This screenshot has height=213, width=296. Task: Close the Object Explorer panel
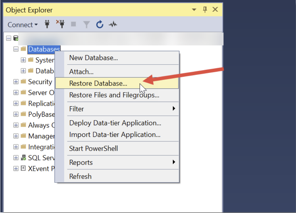[215, 9]
